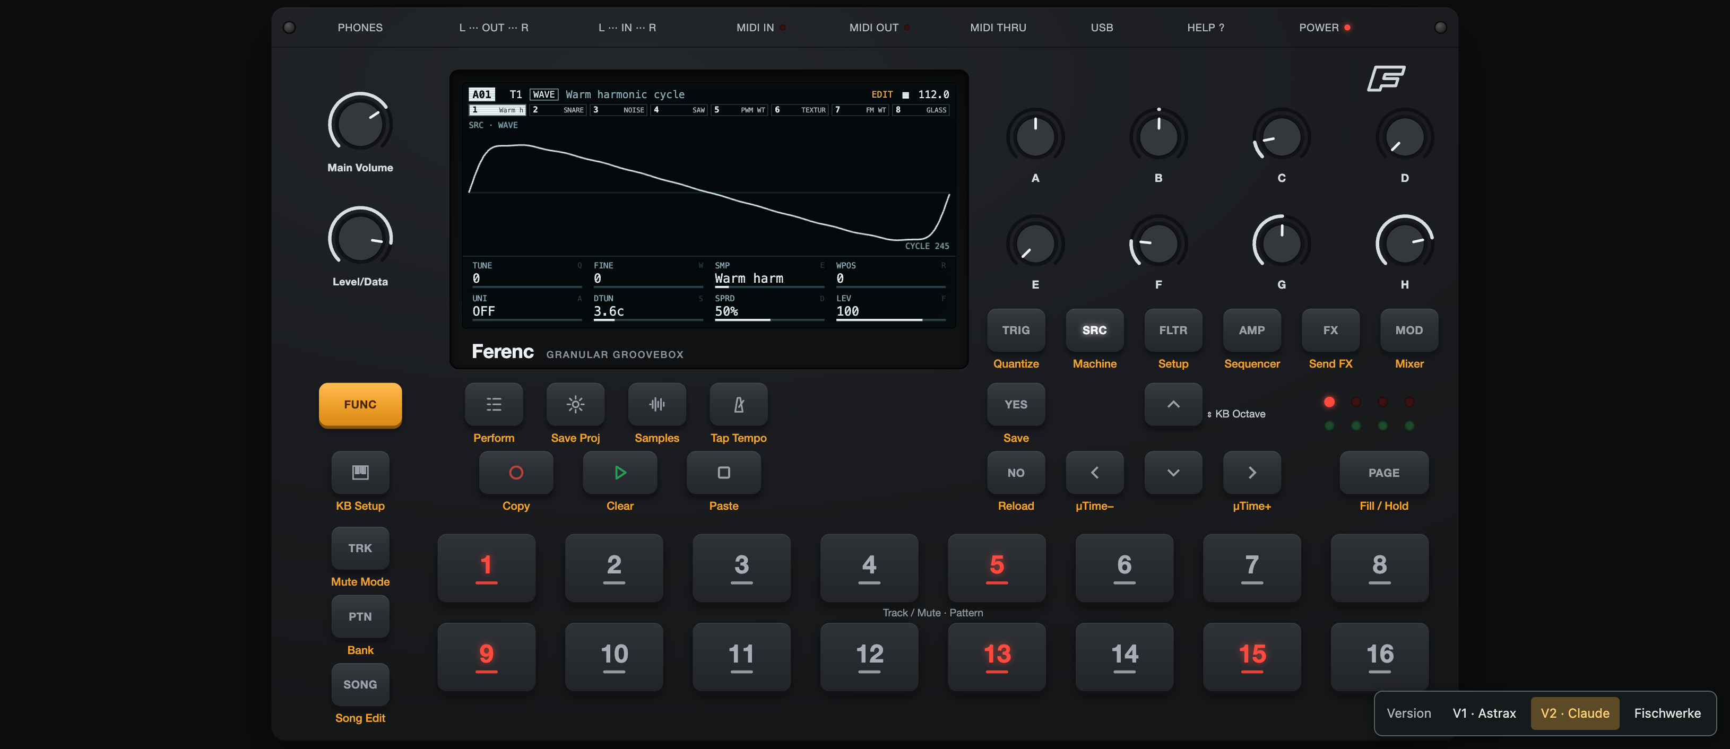The image size is (1730, 749).
Task: Open the FLTR parameter page
Action: click(1173, 330)
